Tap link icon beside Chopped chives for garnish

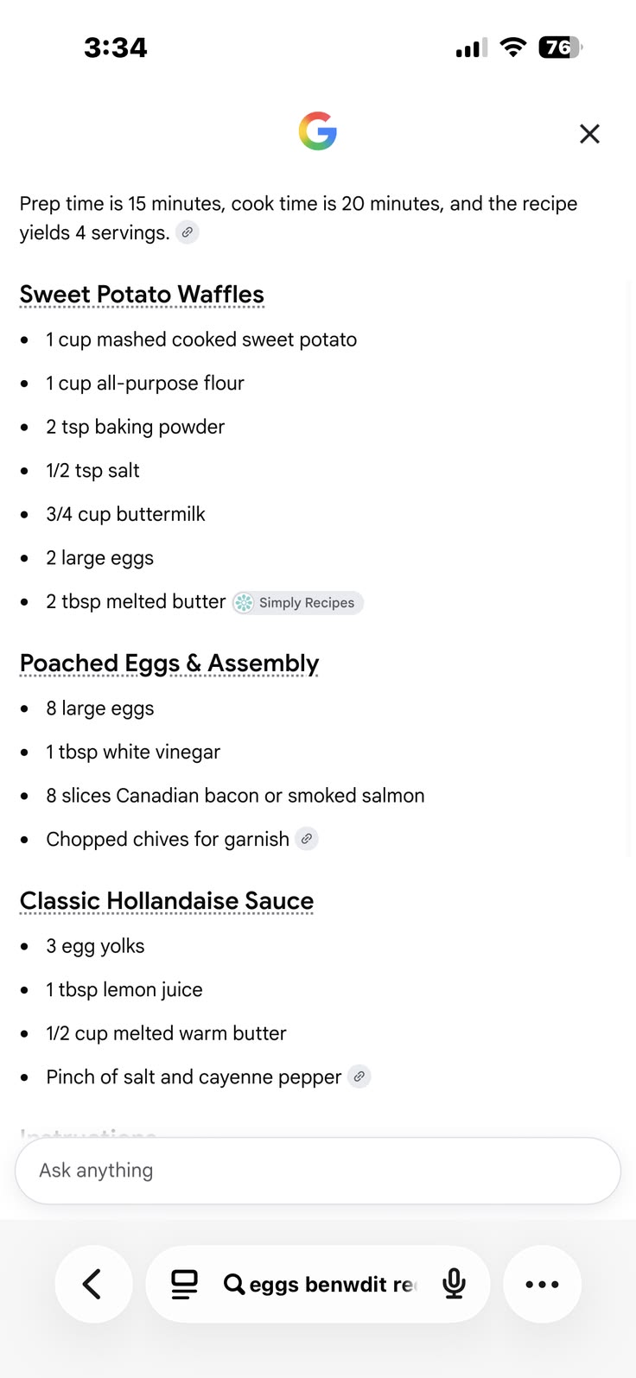pos(307,839)
